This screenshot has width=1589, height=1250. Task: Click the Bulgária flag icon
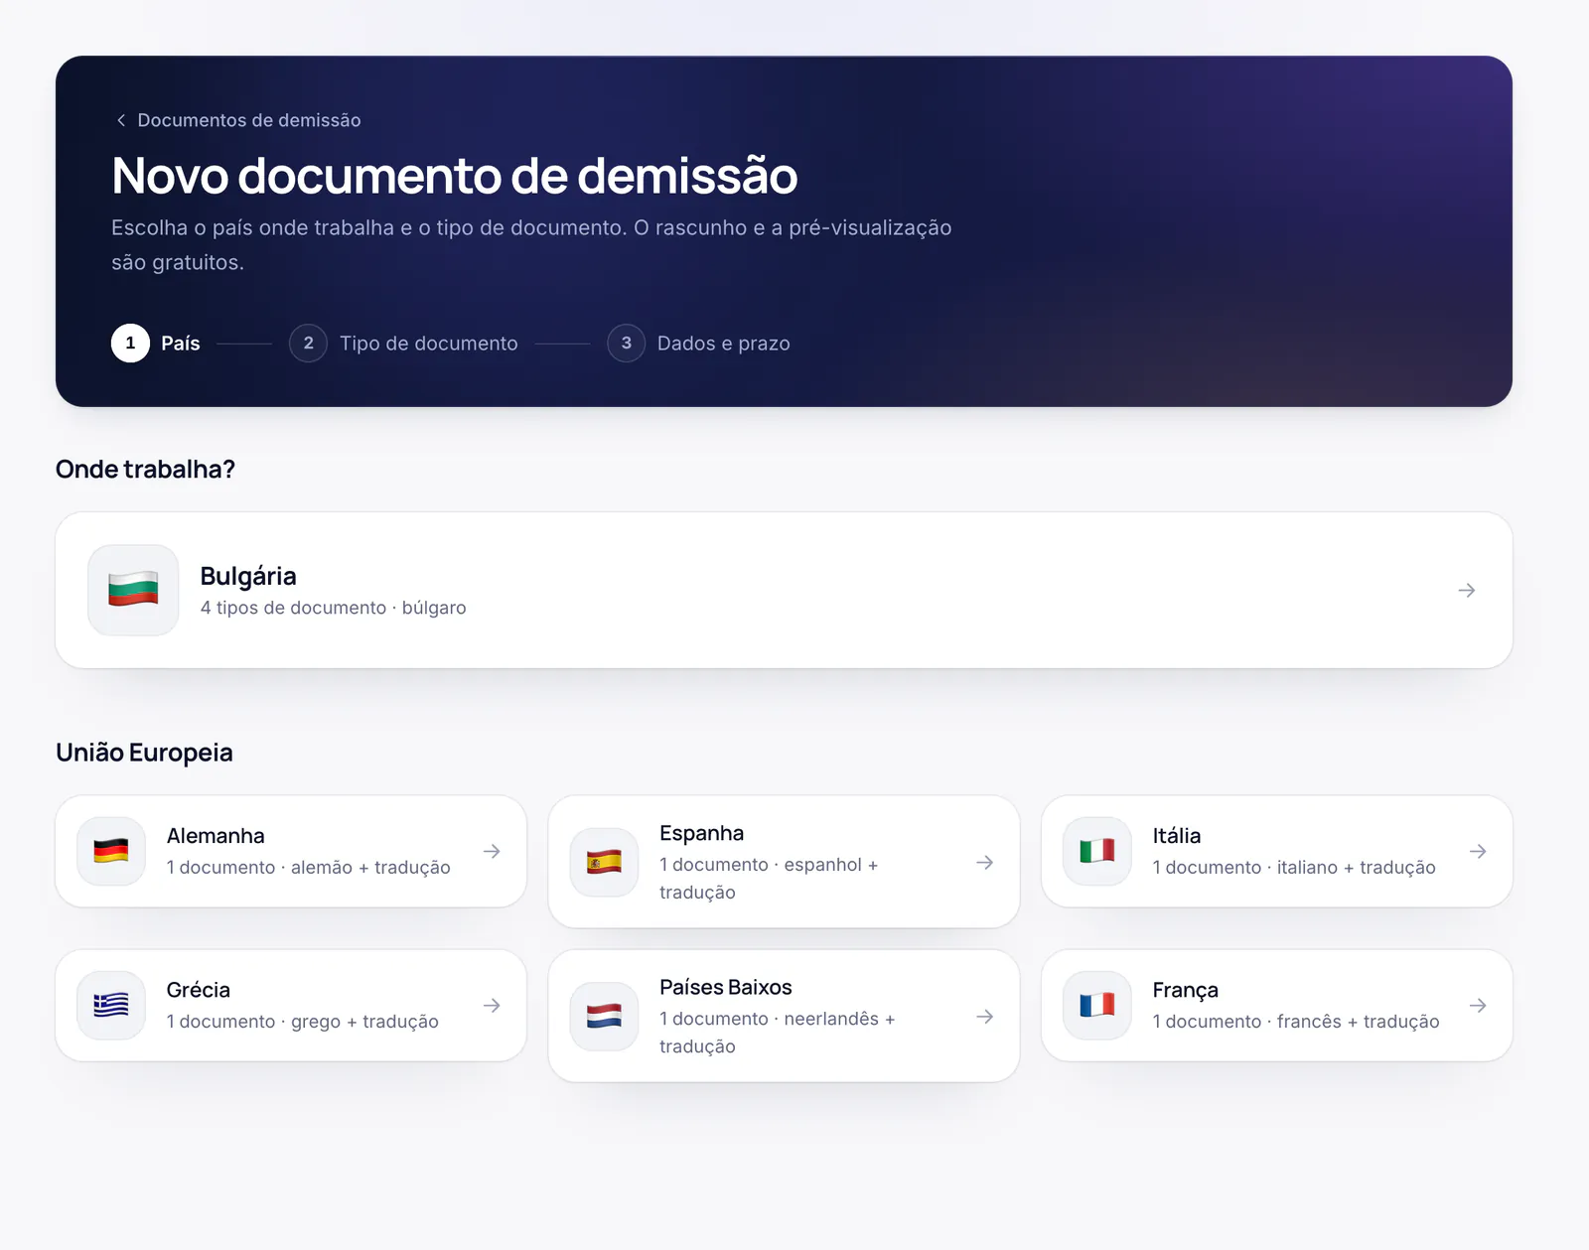133,590
